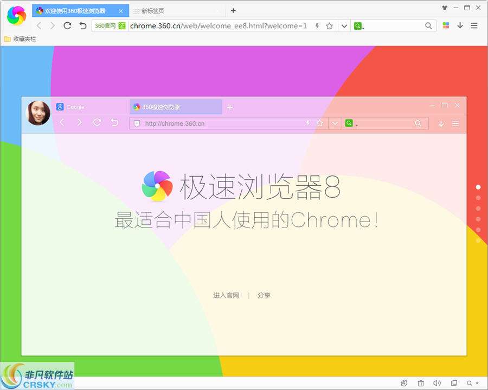
Task: Close the 欢迎使用360极速浏览器 tab
Action: pyautogui.click(x=121, y=11)
